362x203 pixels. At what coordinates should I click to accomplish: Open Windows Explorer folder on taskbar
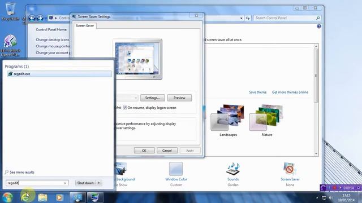43,197
